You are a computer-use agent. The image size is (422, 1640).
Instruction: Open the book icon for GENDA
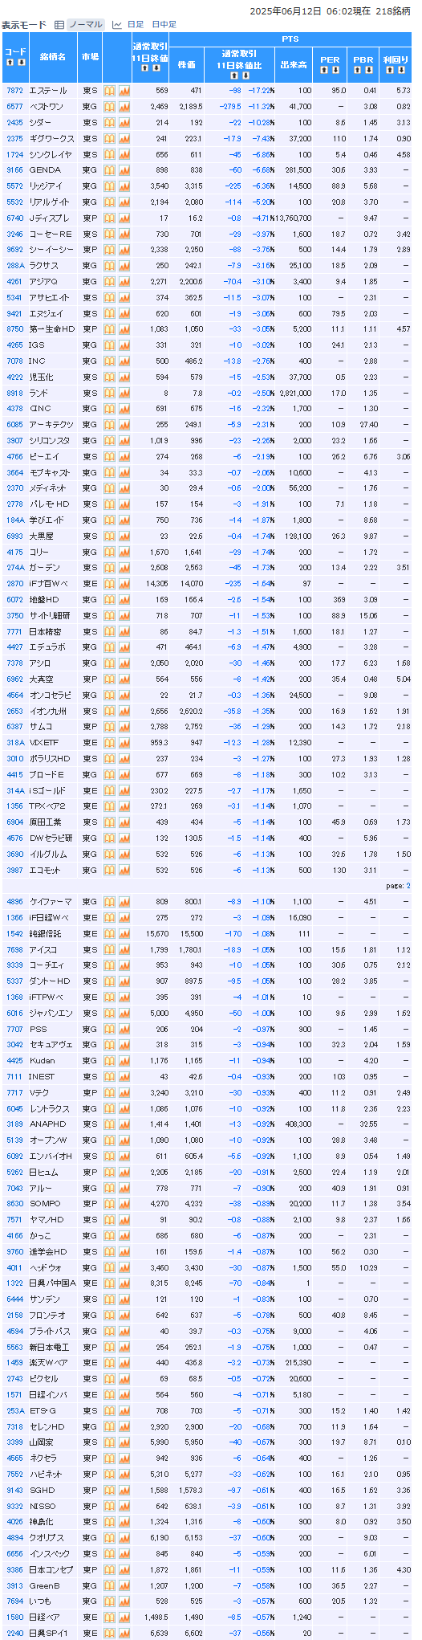tap(110, 170)
